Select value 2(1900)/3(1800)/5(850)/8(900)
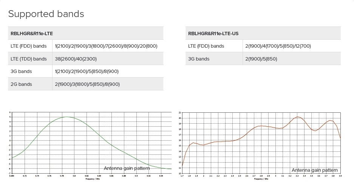 coord(87,84)
